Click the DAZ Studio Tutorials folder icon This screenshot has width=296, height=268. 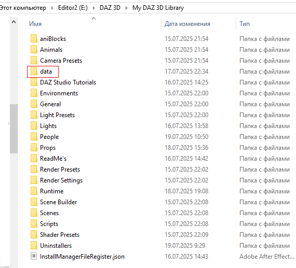coord(34,82)
